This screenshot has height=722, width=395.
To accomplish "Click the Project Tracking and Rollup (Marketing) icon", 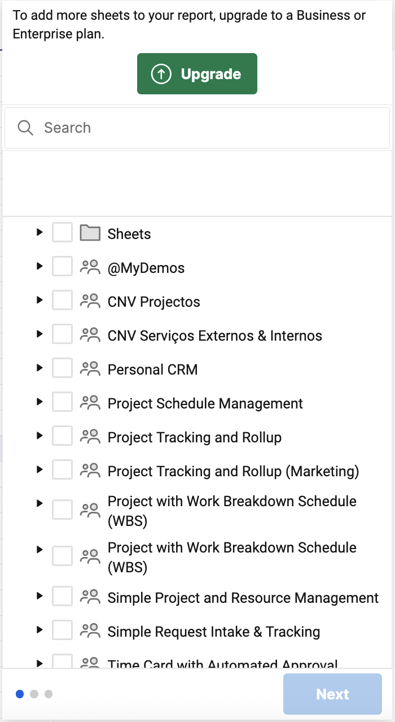I will point(90,470).
